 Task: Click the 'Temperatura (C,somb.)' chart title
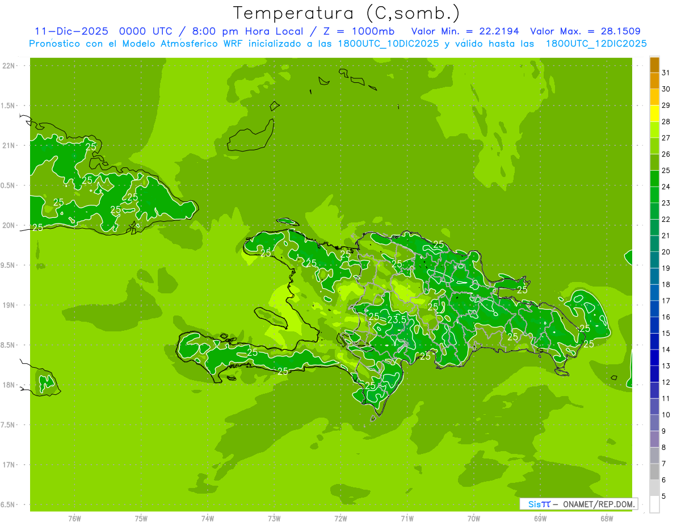tap(346, 13)
